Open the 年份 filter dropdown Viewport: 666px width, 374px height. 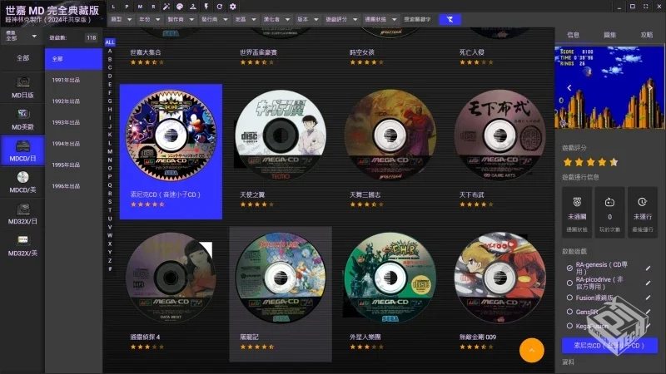tap(150, 19)
